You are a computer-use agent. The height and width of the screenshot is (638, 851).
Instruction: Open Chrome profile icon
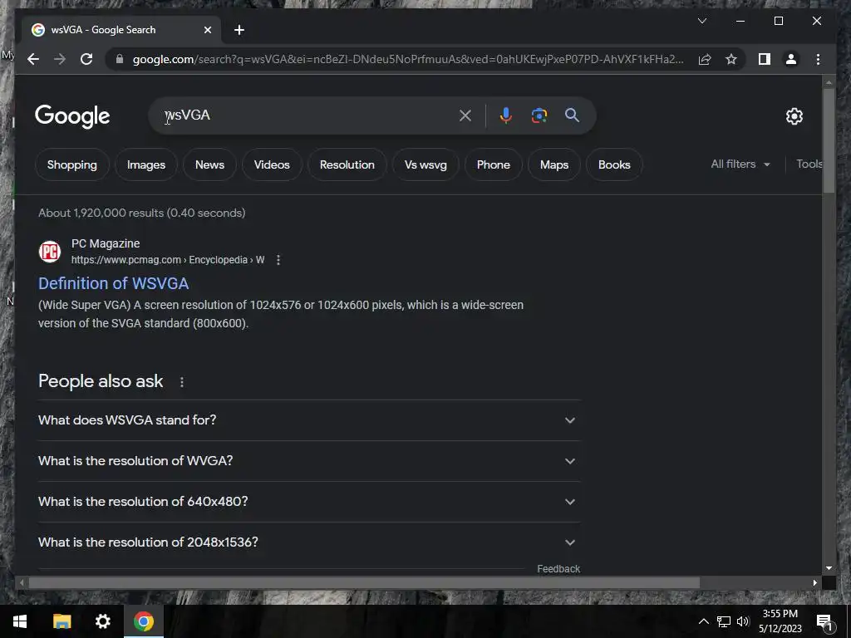791,59
